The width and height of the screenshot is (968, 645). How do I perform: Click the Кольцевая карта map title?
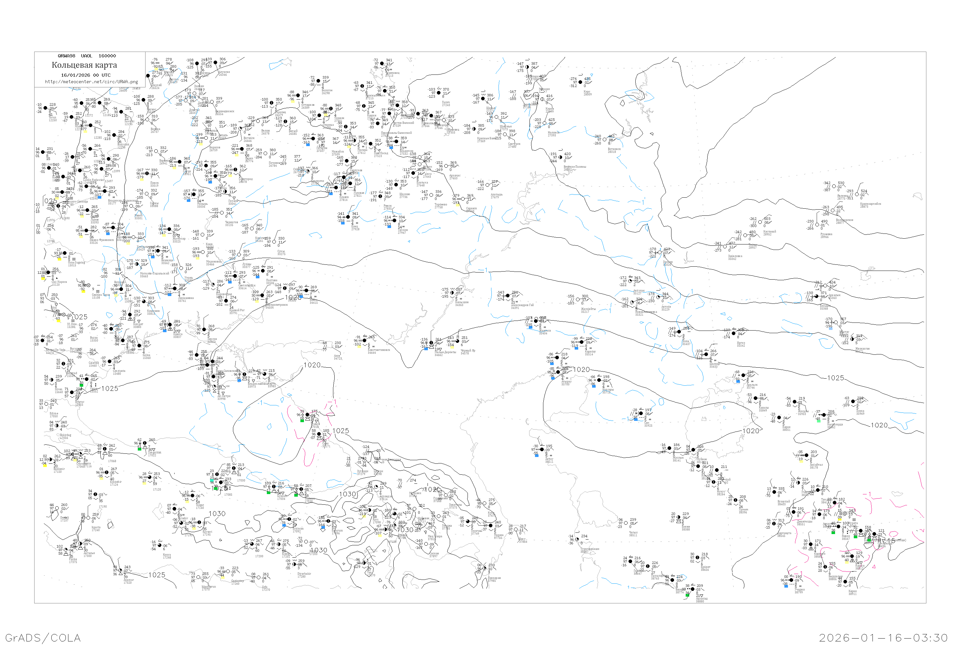(84, 65)
